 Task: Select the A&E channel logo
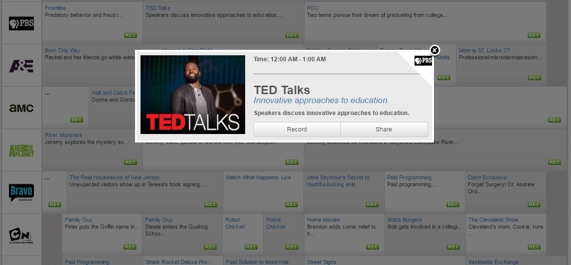[x=21, y=66]
